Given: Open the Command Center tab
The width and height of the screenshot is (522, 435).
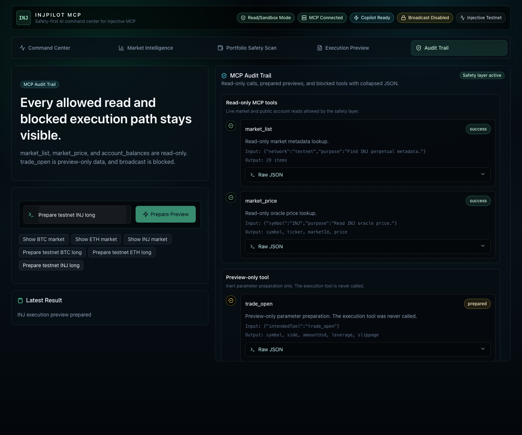Looking at the screenshot, I should pos(63,48).
